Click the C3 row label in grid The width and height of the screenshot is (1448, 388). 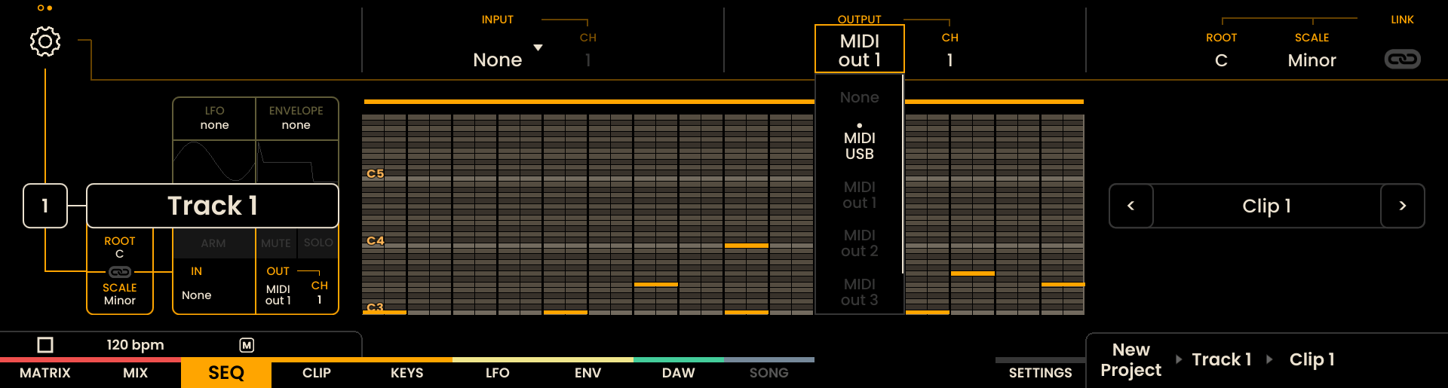click(x=375, y=307)
